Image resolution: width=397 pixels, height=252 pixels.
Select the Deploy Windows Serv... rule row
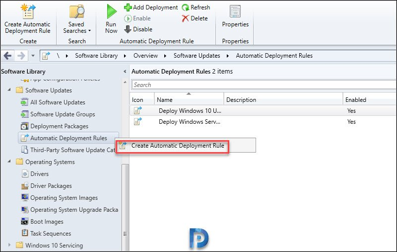[x=264, y=122]
